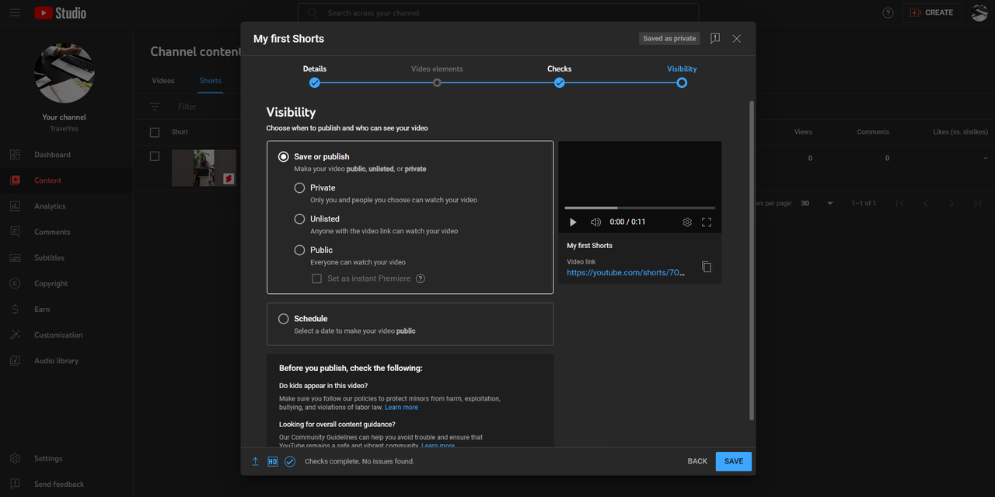Image resolution: width=995 pixels, height=497 pixels.
Task: Switch to the Videos tab
Action: tap(163, 81)
